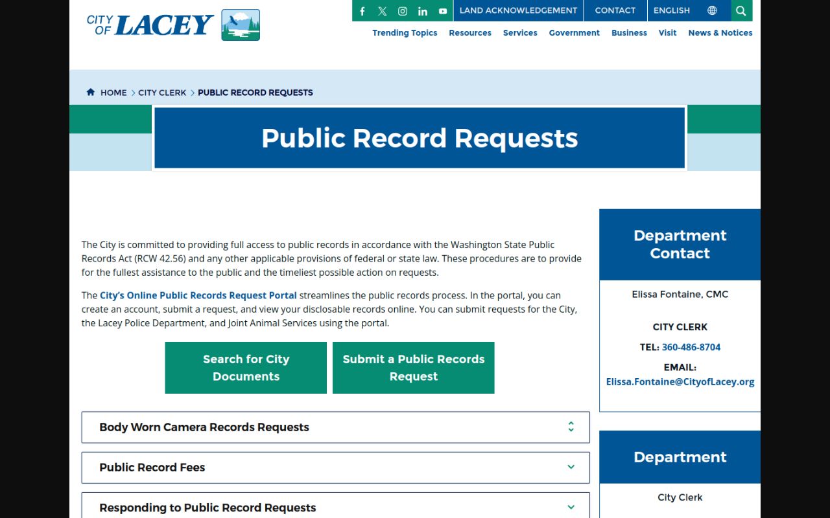Open the LinkedIn social link
Image resolution: width=830 pixels, height=518 pixels.
tap(423, 11)
